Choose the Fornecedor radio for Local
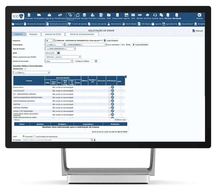Image resolution: width=218 pixels, height=196 pixels. pyautogui.click(x=23, y=136)
